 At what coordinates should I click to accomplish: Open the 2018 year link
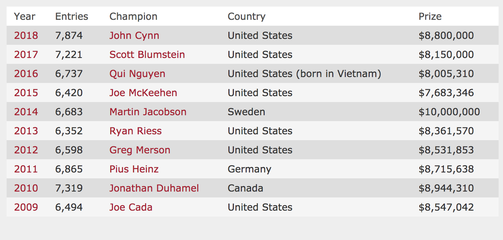26,36
